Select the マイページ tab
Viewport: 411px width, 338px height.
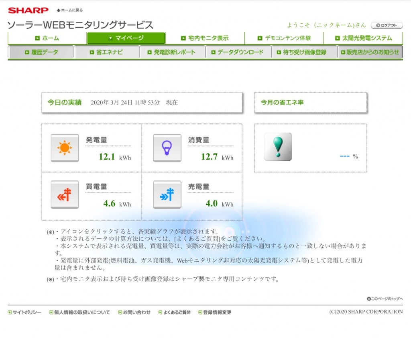[126, 38]
